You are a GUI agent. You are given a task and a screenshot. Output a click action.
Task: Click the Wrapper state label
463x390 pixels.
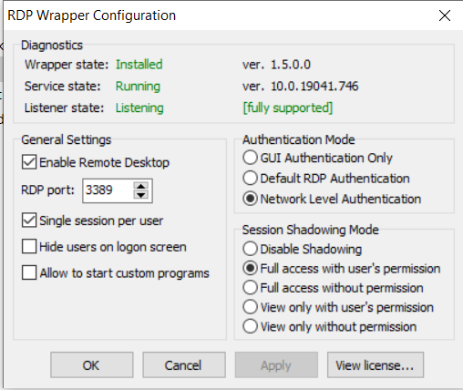coord(67,65)
